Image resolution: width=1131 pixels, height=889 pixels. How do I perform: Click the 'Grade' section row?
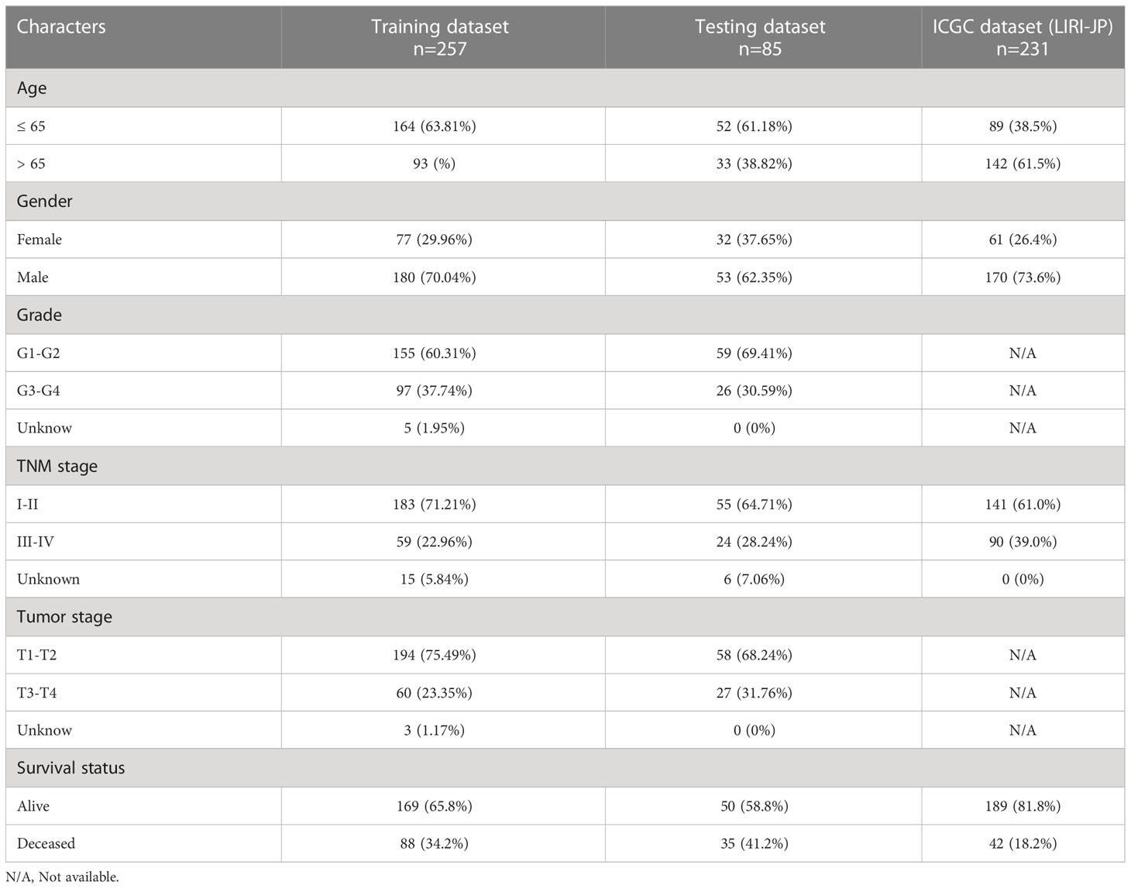coord(565,315)
